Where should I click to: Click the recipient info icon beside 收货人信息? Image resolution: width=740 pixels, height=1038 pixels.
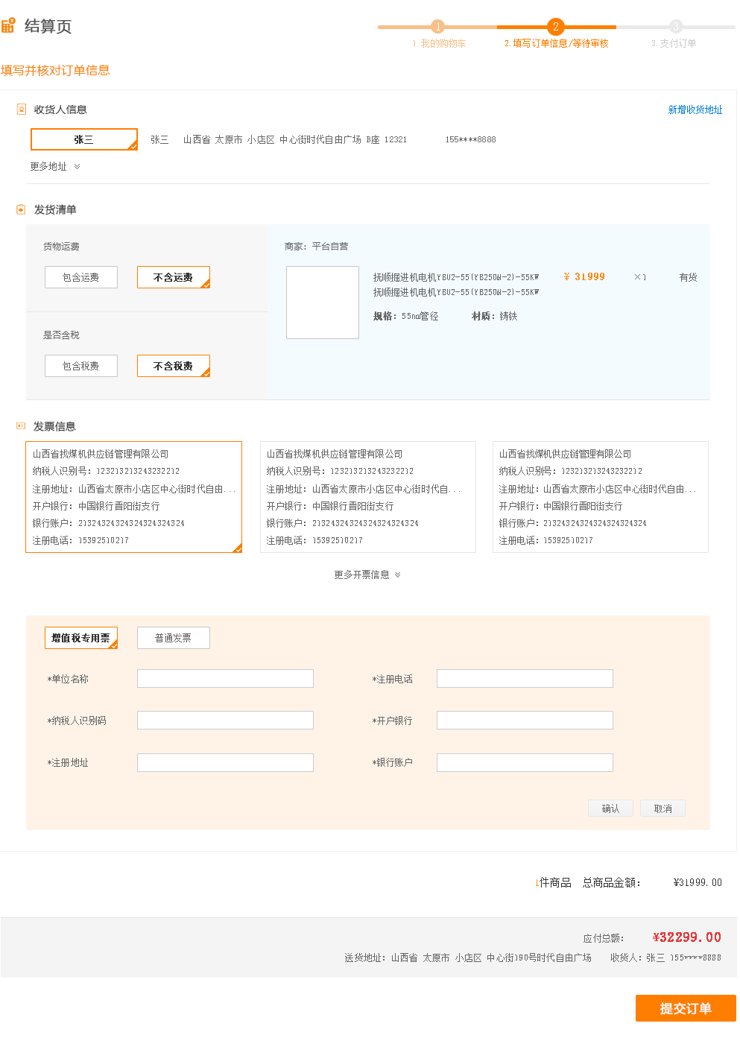[22, 110]
